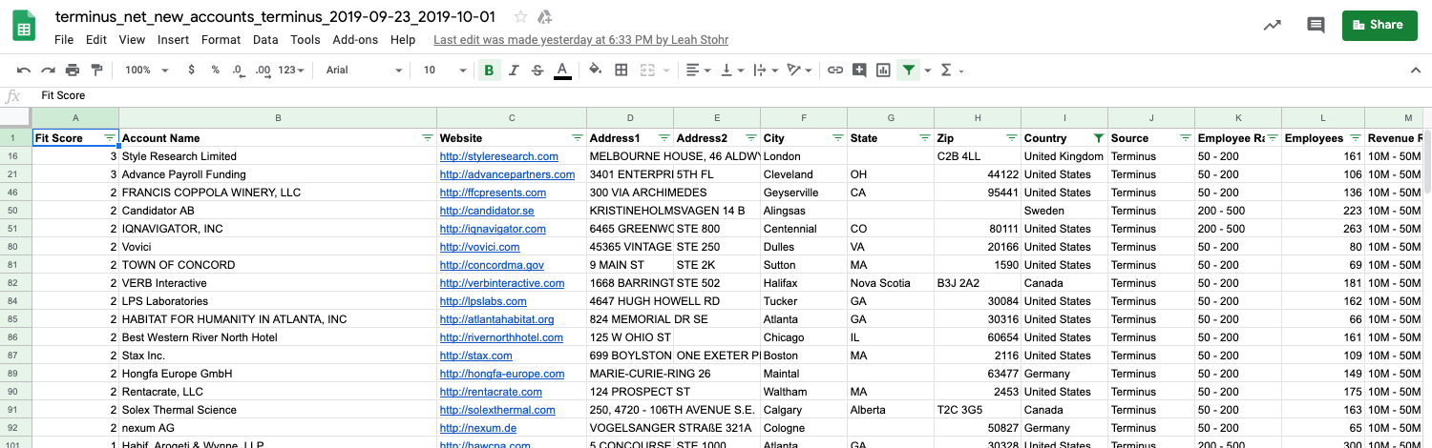Open the http://candidator.se link
This screenshot has width=1432, height=448.
click(x=487, y=211)
